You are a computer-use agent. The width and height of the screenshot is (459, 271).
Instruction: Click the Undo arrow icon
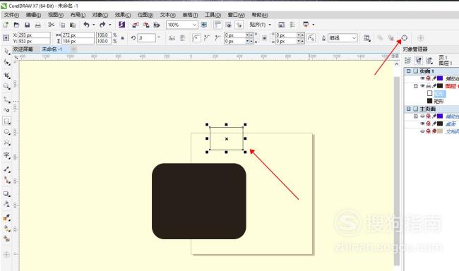(86, 25)
